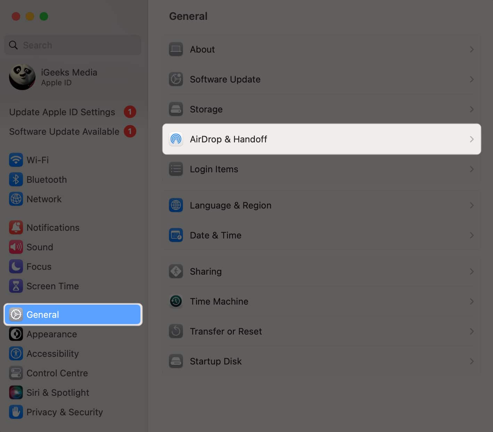Click the Startup Disk icon
The image size is (493, 432).
tap(176, 361)
